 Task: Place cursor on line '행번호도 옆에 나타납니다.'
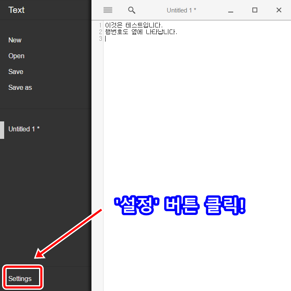141,32
